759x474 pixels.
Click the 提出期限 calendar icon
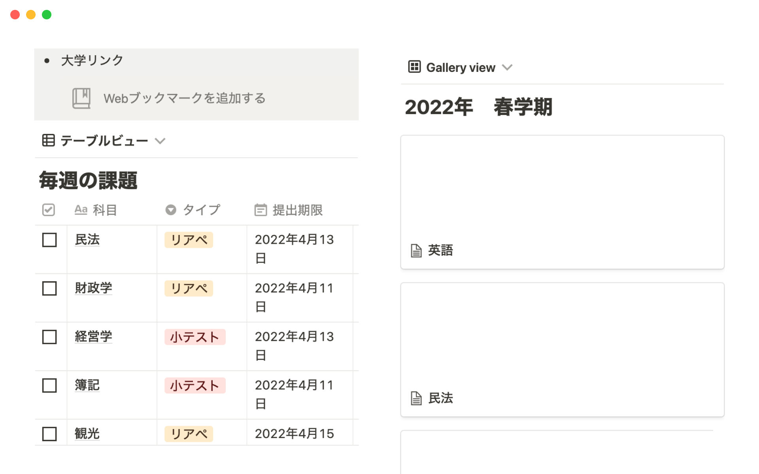pos(261,210)
